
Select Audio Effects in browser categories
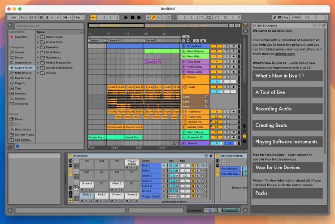[22, 68]
